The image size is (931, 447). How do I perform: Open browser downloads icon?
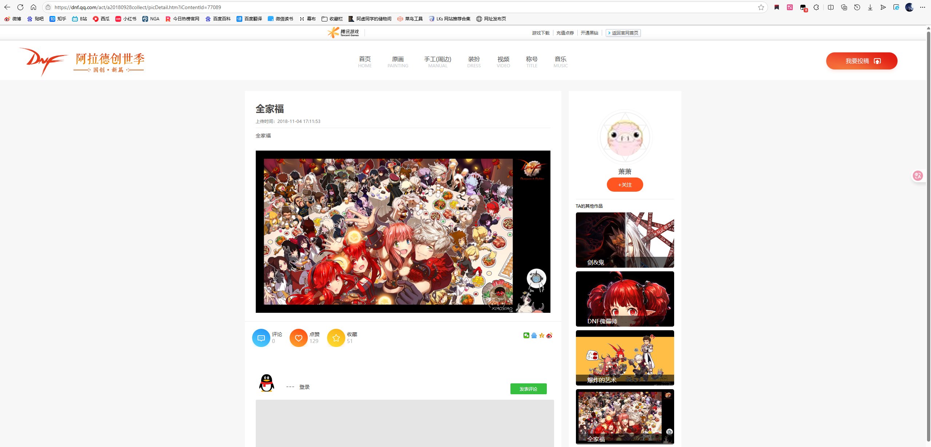(x=870, y=7)
